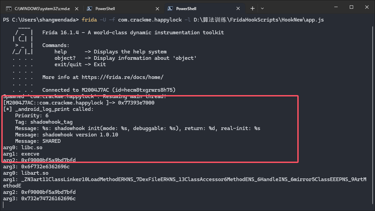Viewport: 375px width, 211px height.
Task: Click the "arg0: libart.so" line
Action: coord(26,173)
